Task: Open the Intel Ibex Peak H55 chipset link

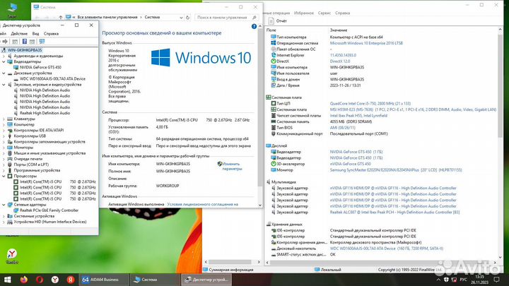Action: click(358, 116)
